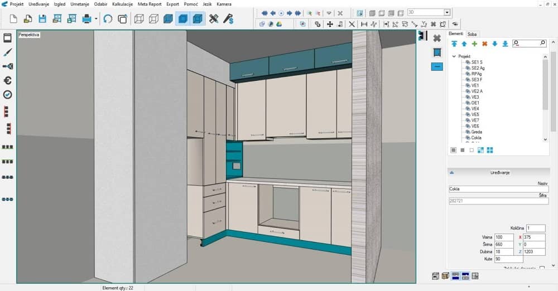Viewport: 558px width, 291px height.
Task: Toggle the highlighted shaded cube view mode
Action: click(x=182, y=19)
